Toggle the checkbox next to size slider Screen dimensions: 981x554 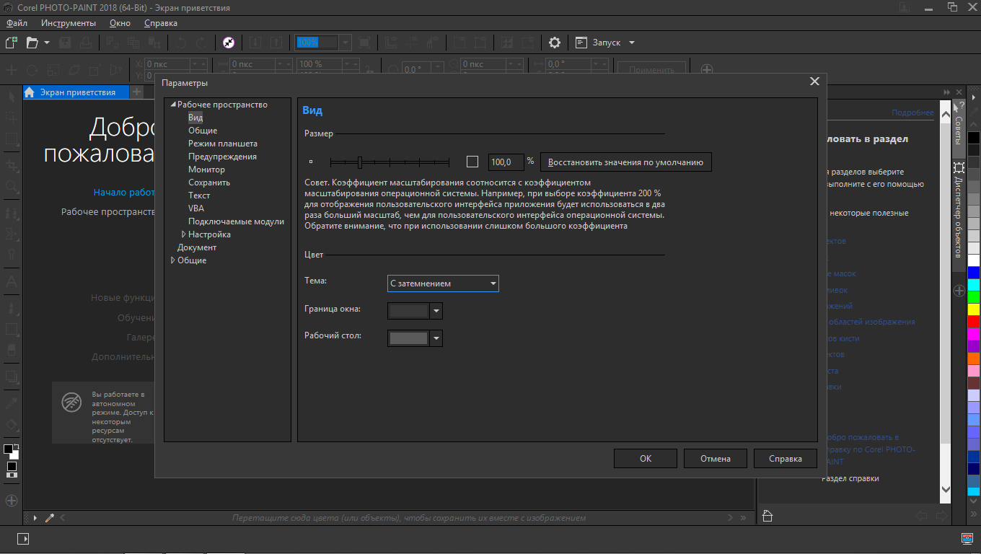point(472,162)
